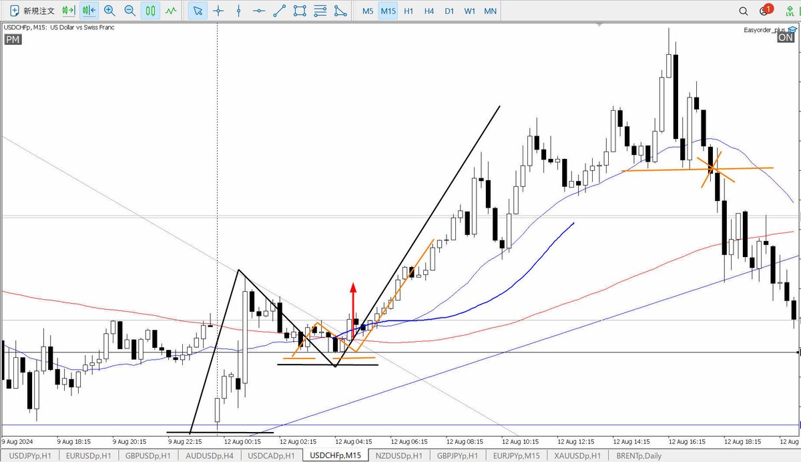The image size is (801, 462).
Task: Select the horizontal line tool
Action: click(259, 11)
